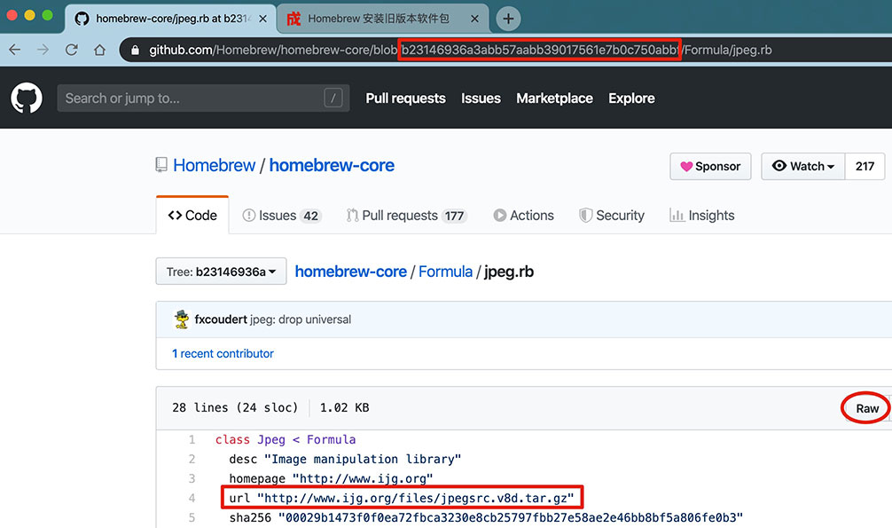Open Explore in the GitHub header
892x528 pixels.
631,99
